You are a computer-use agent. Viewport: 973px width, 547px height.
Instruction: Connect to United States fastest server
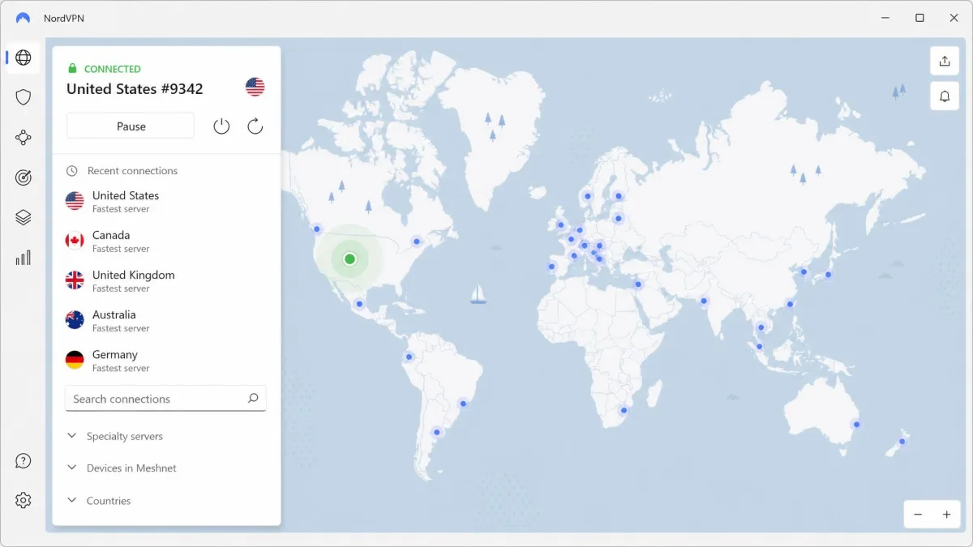point(166,201)
